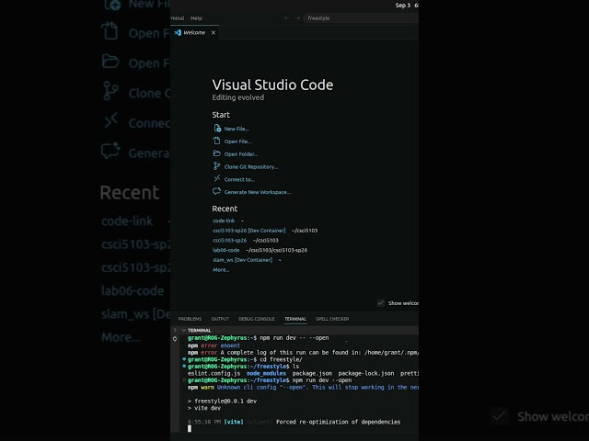The height and width of the screenshot is (441, 589).
Task: Open recent folder lab06-code
Action: [x=225, y=250]
